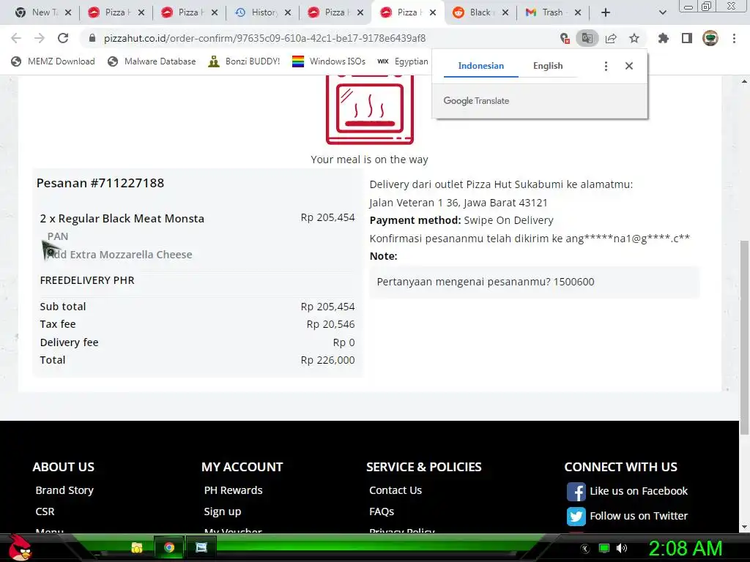This screenshot has width=750, height=562.
Task: Click the address Jalan Veteran 1 36 text
Action: point(458,203)
